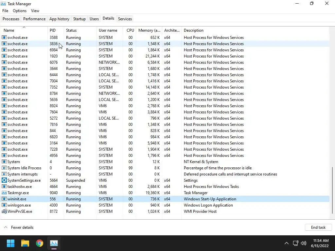
Task: Sort by the Status column header
Action: pos(80,30)
